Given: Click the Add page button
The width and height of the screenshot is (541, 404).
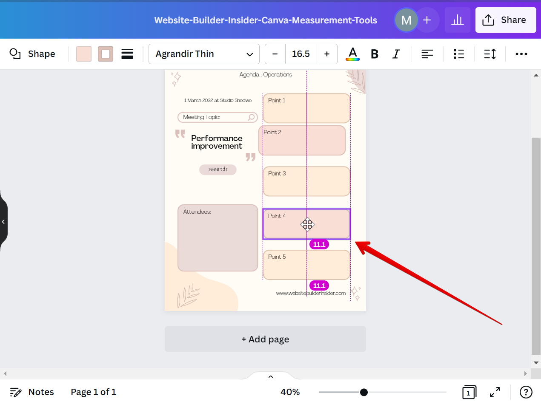Looking at the screenshot, I should [x=265, y=339].
